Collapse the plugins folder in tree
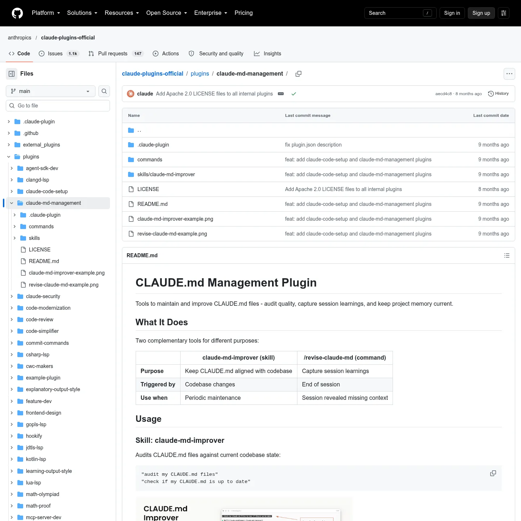 click(9, 157)
